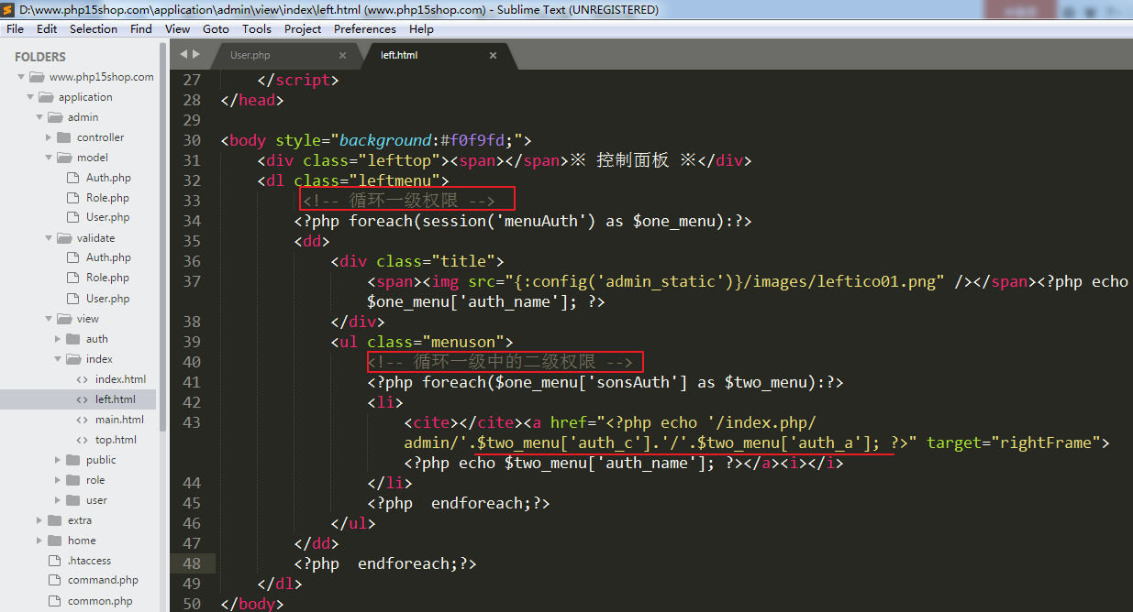Expand the auth folder in view
1133x612 pixels.
click(58, 339)
